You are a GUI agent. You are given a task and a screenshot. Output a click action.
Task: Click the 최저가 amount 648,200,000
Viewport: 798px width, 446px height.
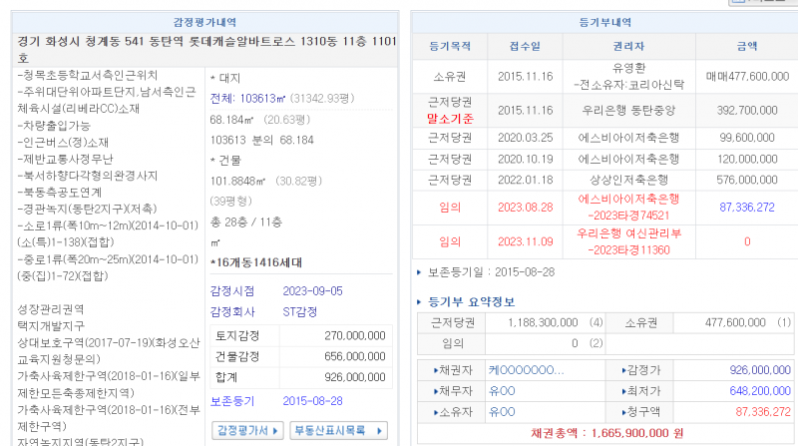point(742,391)
